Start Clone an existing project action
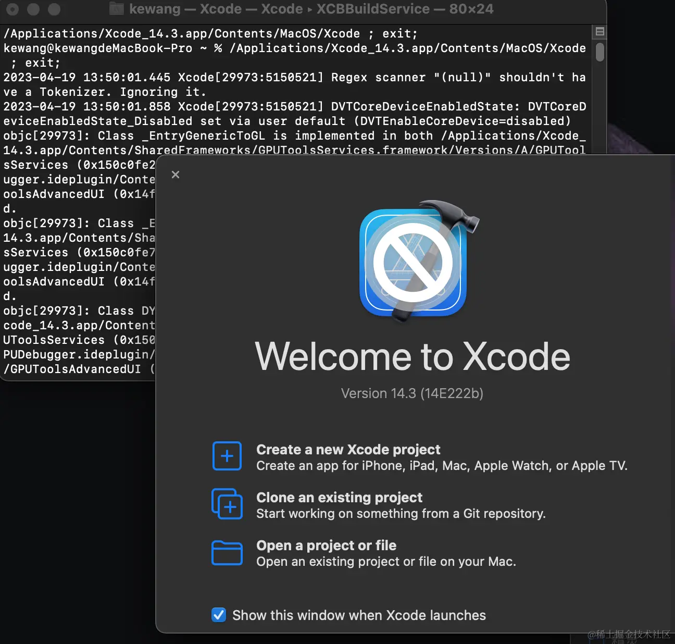The image size is (675, 644). click(x=339, y=497)
